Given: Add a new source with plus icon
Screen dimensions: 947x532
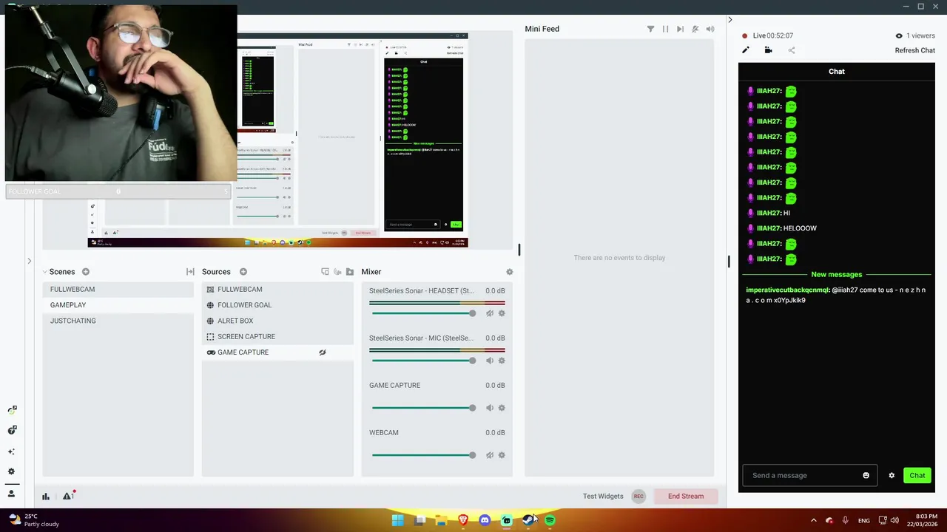Looking at the screenshot, I should coord(243,272).
